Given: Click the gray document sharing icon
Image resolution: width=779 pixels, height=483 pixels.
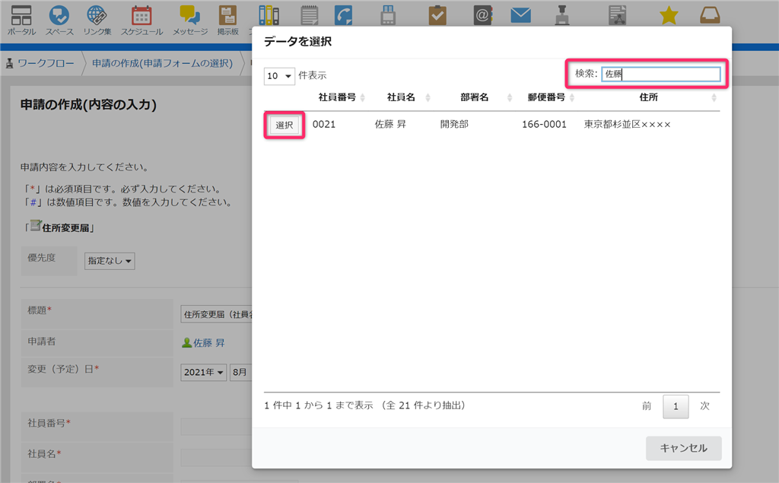Looking at the screenshot, I should tap(618, 15).
